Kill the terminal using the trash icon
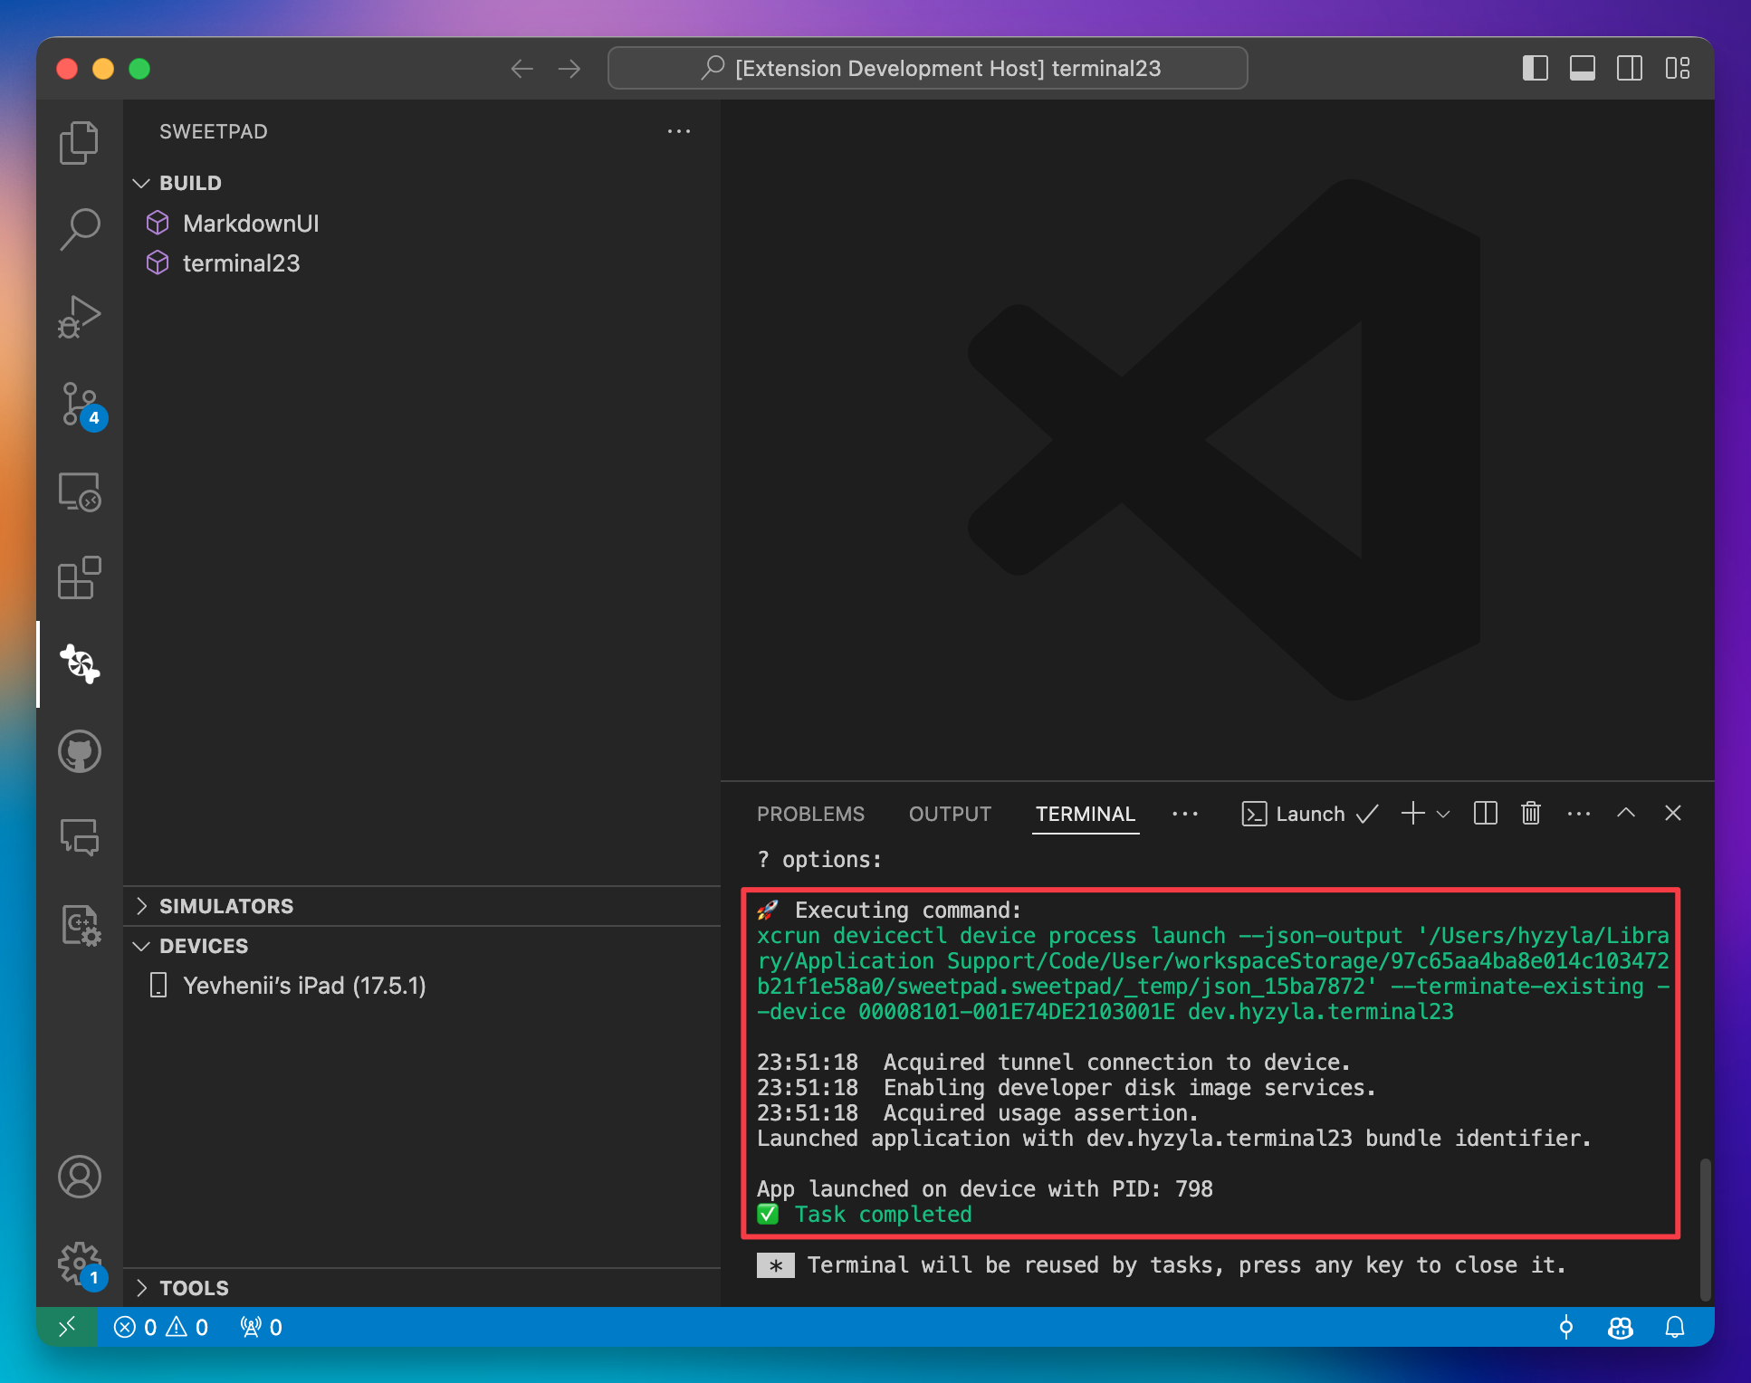 pos(1530,813)
